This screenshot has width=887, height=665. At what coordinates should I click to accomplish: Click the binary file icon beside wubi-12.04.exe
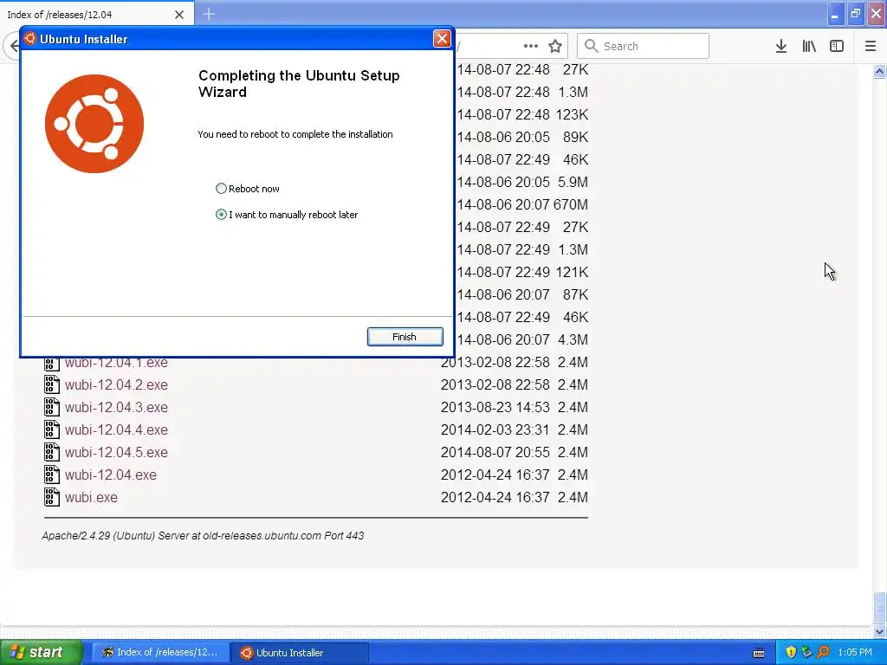[x=51, y=475]
